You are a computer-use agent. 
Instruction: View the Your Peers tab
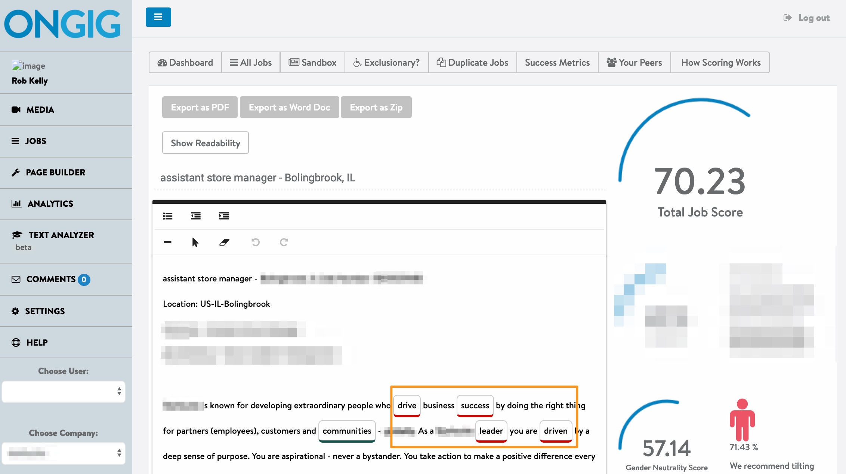pyautogui.click(x=634, y=62)
